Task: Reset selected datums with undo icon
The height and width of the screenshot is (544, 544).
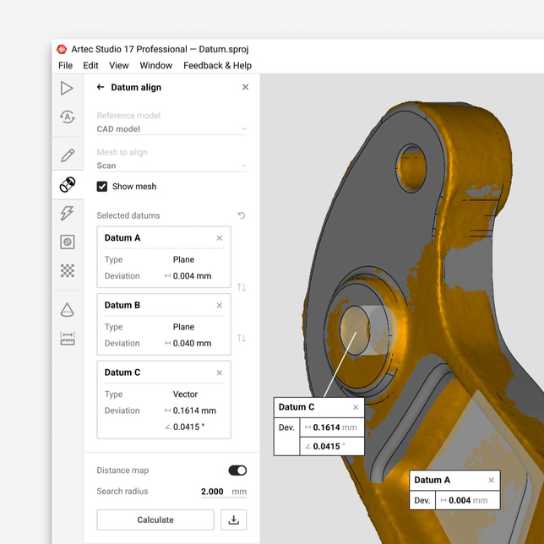Action: [242, 215]
